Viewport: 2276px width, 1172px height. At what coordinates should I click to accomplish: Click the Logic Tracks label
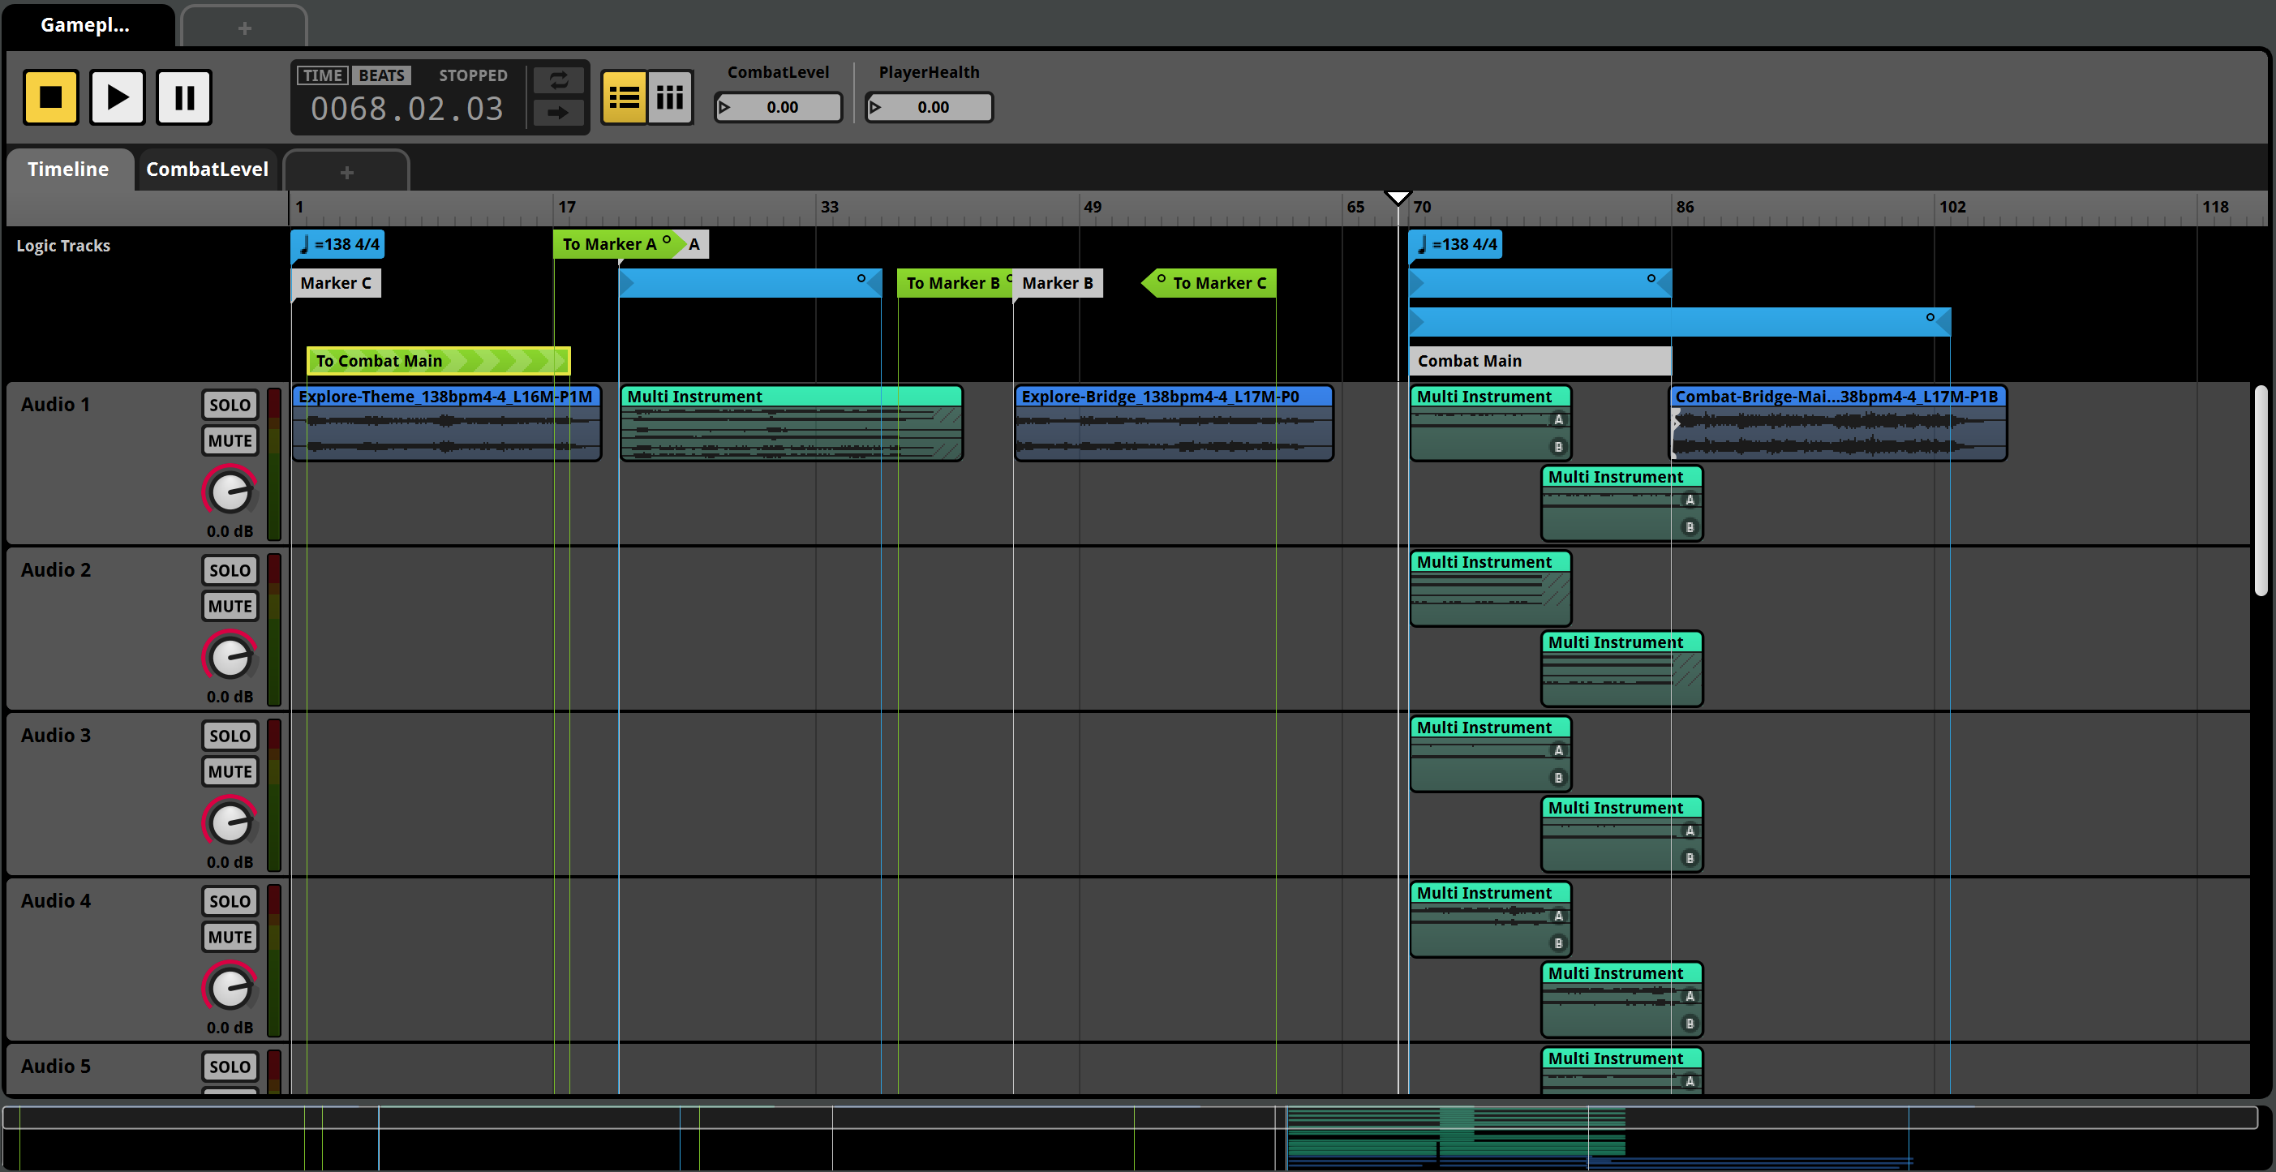click(x=63, y=246)
